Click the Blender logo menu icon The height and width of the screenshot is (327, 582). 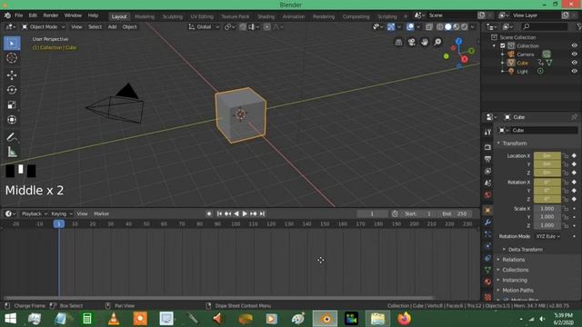click(x=7, y=15)
